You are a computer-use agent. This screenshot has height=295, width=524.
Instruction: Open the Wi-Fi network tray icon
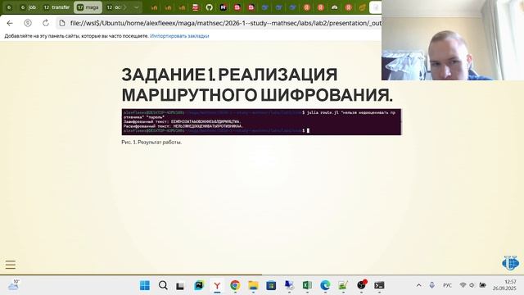click(463, 285)
